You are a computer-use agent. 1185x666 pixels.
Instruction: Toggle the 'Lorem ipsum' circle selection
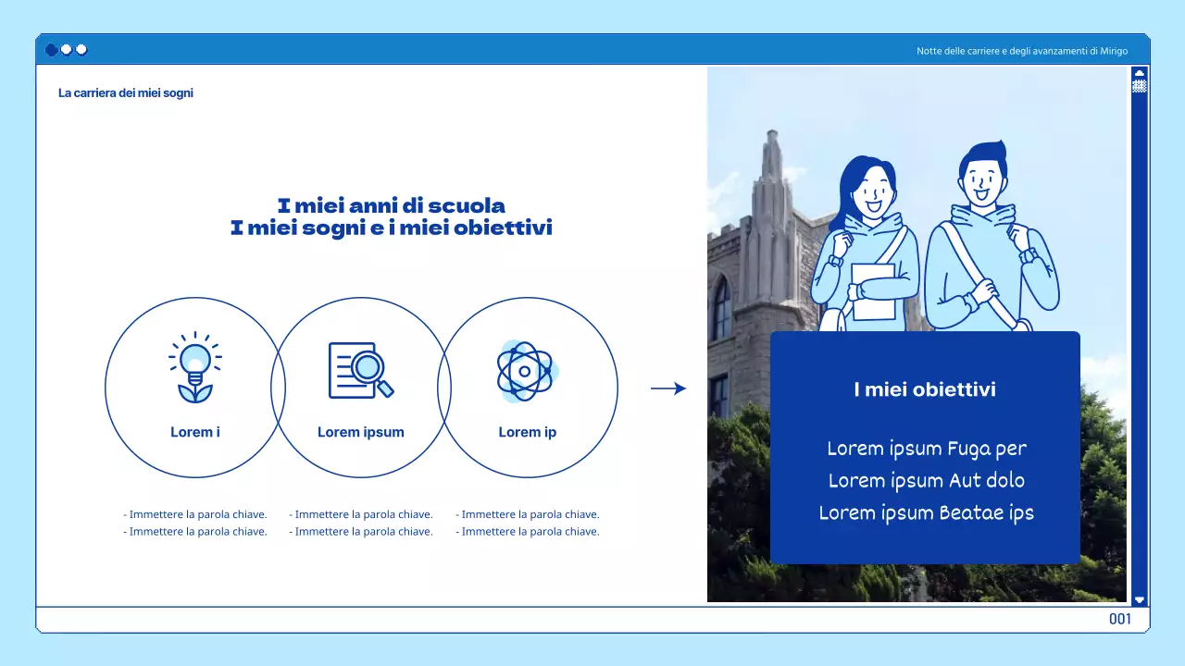point(360,388)
